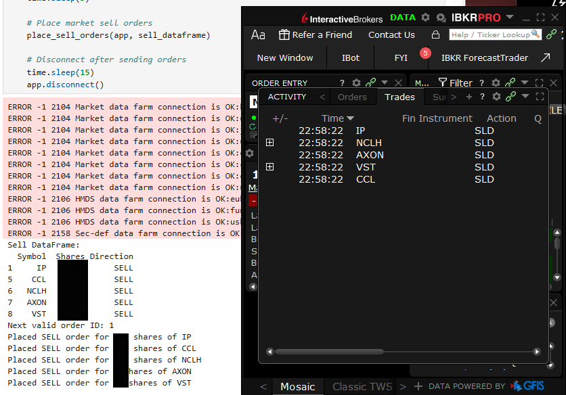This screenshot has height=395, width=566.
Task: Open font size adjustment Aa icon
Action: coord(258,35)
